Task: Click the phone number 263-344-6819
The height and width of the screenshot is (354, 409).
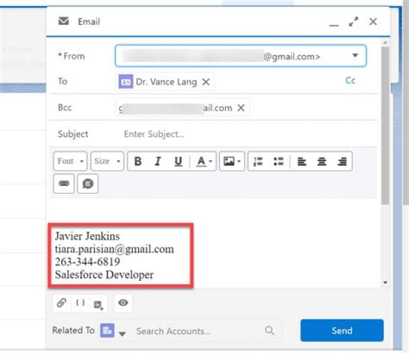Action: point(87,262)
